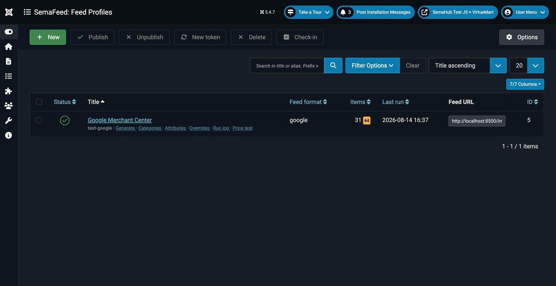
Task: Click the Categories link
Action: point(150,128)
